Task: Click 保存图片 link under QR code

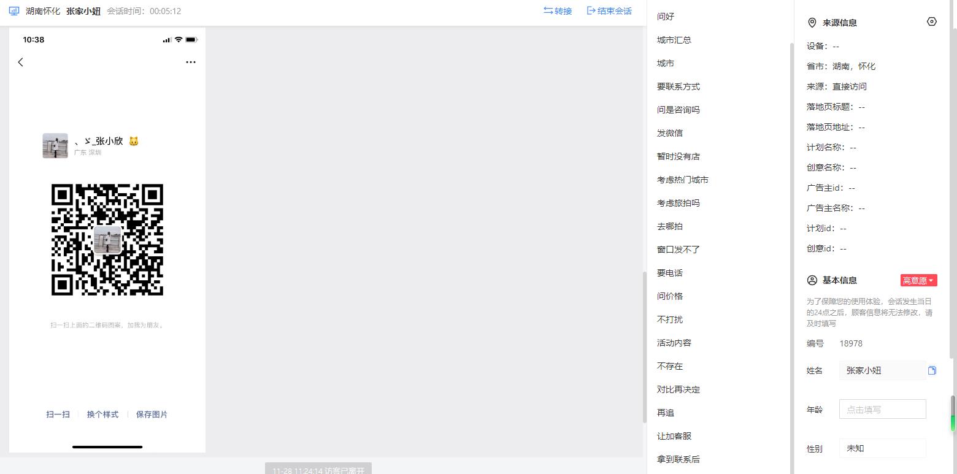Action: coord(152,415)
